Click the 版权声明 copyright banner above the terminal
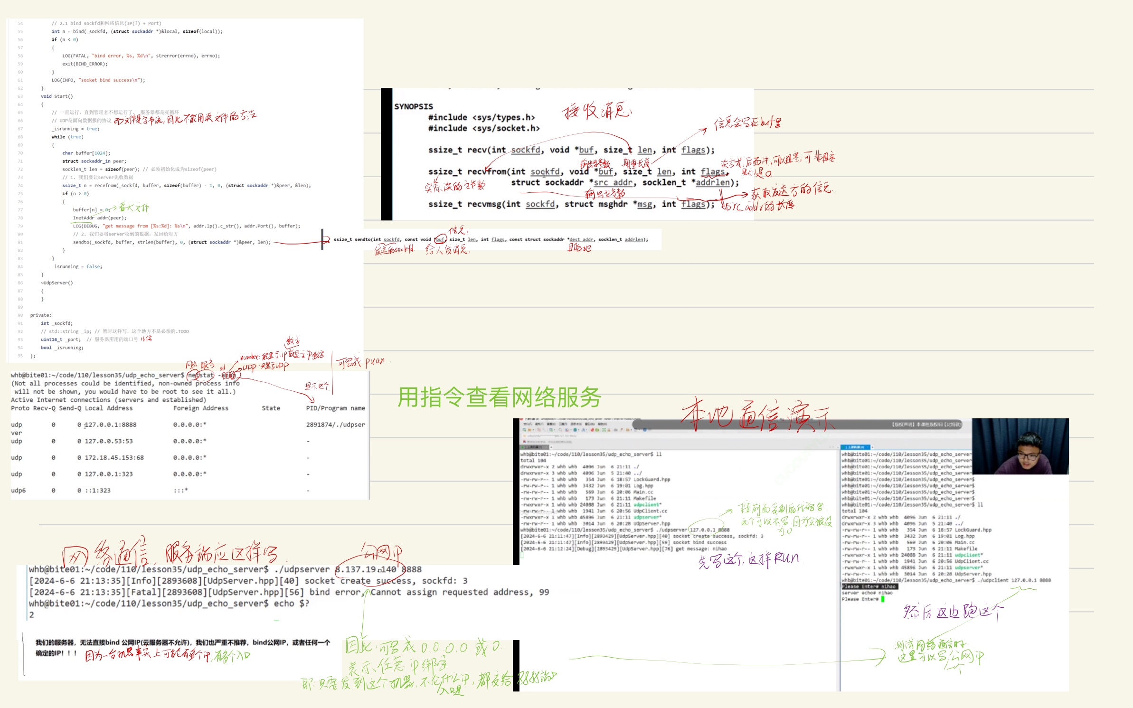 point(925,425)
